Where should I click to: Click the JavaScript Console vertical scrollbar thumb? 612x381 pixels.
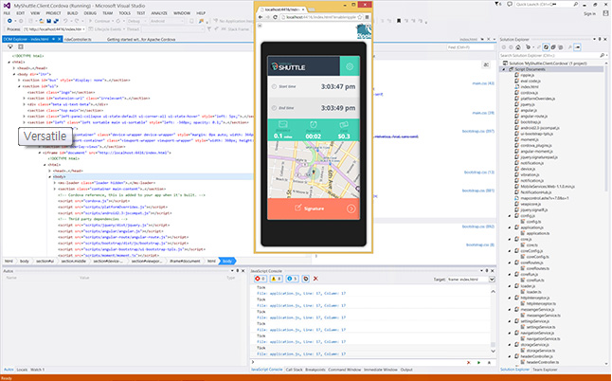tap(493, 345)
